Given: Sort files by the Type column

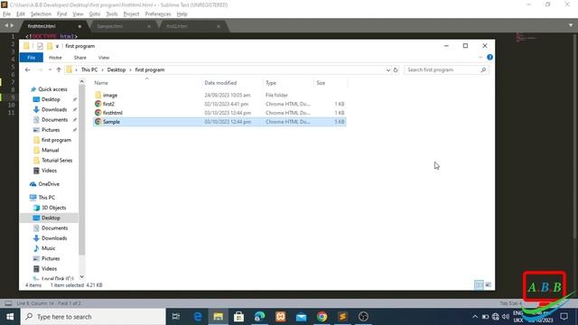Looking at the screenshot, I should (271, 83).
